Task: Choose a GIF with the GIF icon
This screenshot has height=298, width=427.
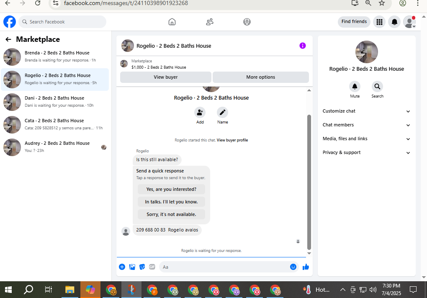Action: [152, 267]
